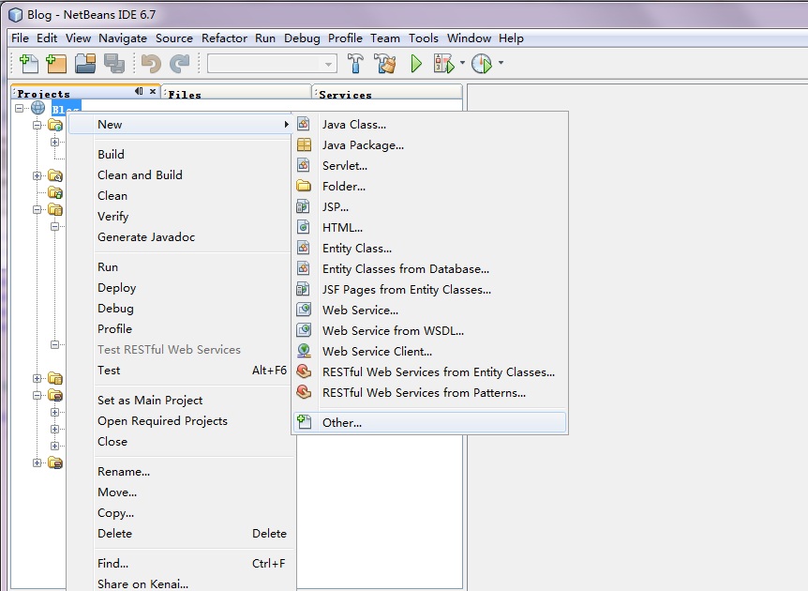This screenshot has height=591, width=808.
Task: Click the New Project toolbar icon
Action: [56, 64]
